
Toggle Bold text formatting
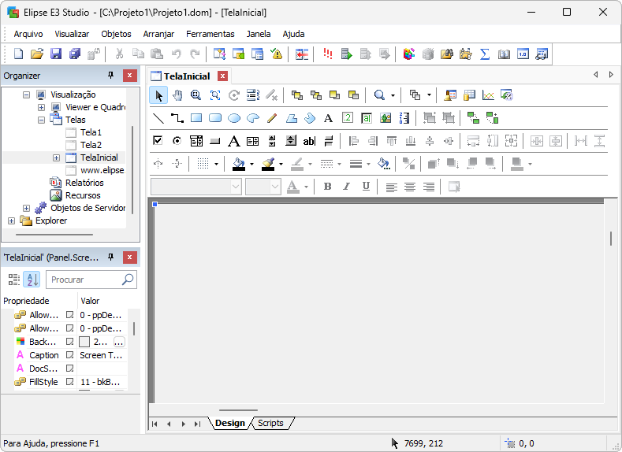[328, 187]
